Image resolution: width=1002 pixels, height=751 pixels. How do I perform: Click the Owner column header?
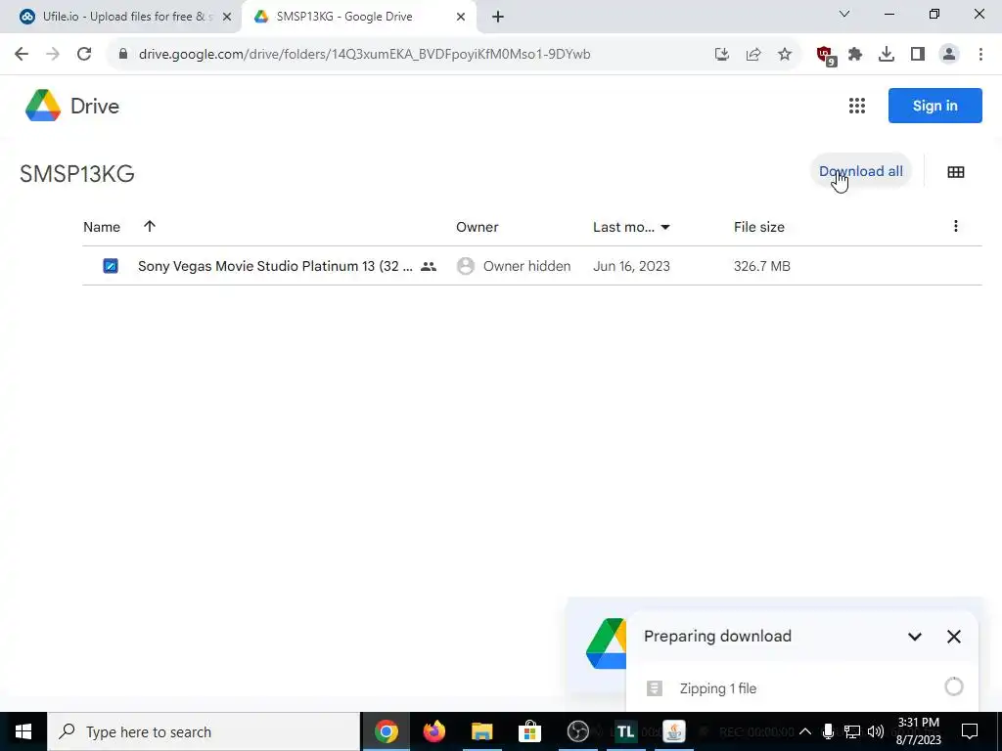coord(478,227)
